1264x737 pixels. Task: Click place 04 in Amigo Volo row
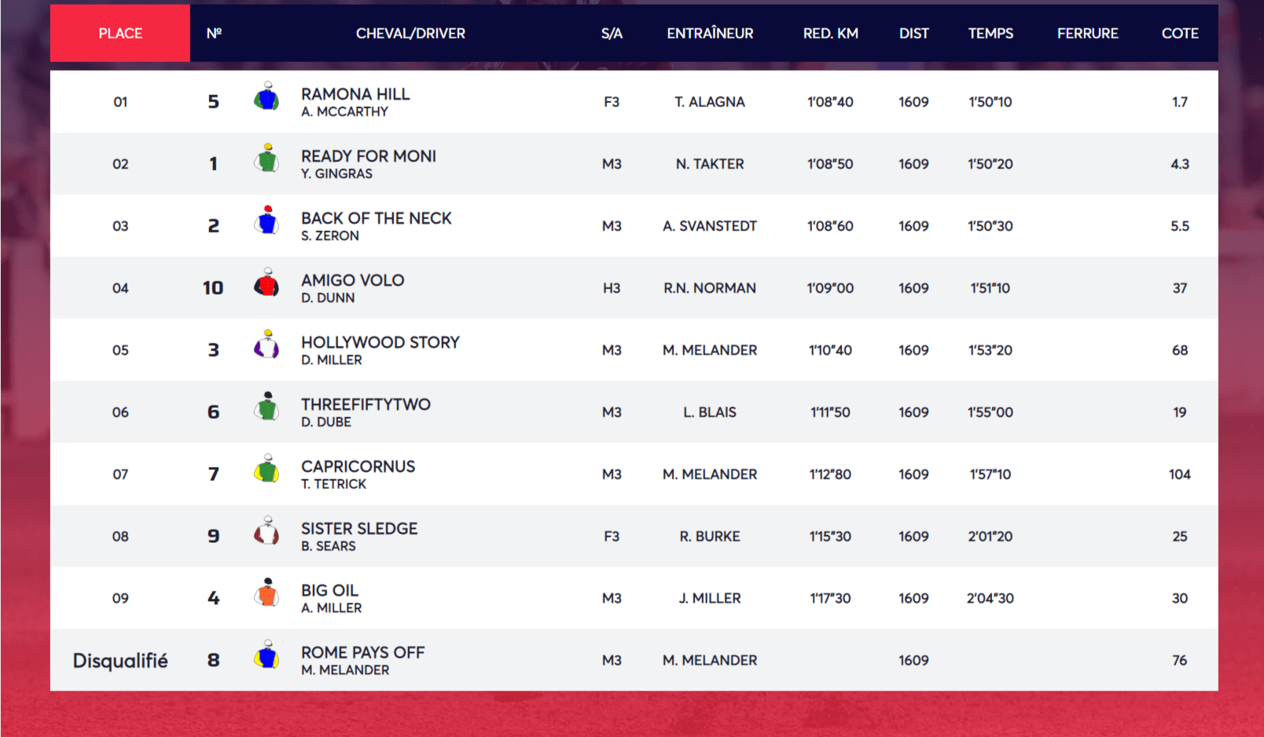[120, 288]
